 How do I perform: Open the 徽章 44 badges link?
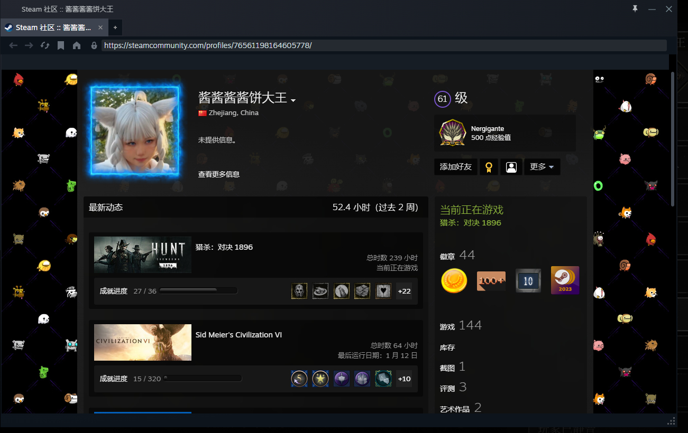tap(457, 256)
